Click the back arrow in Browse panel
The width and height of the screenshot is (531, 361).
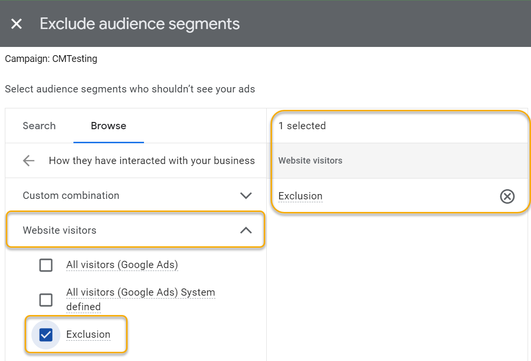pos(29,161)
